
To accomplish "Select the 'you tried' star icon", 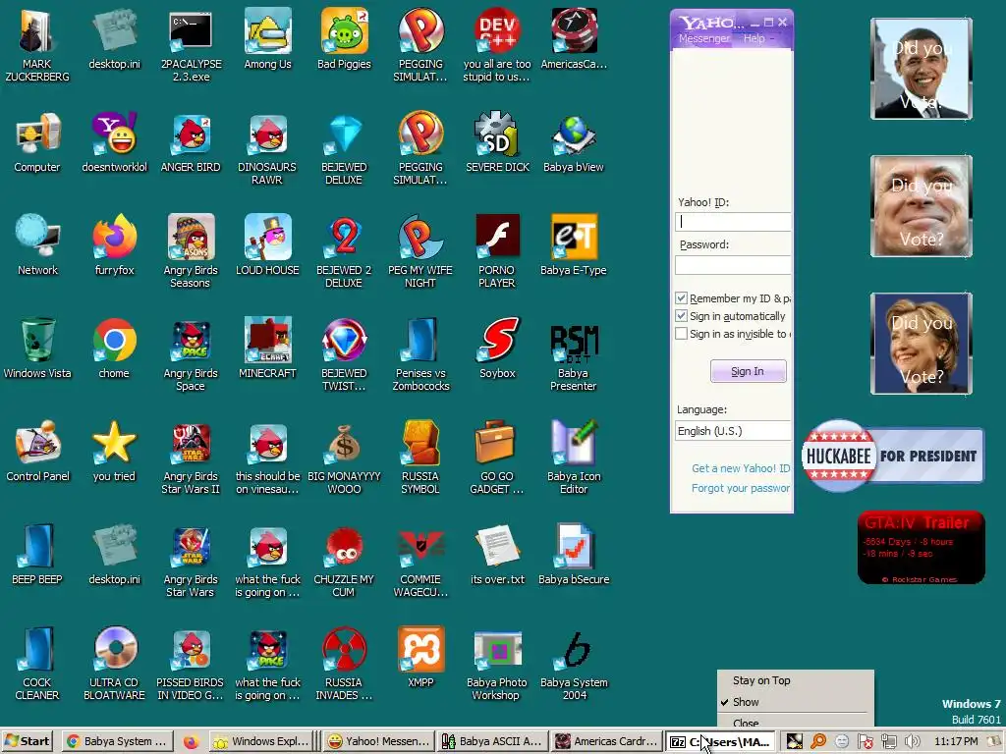I will pos(114,452).
